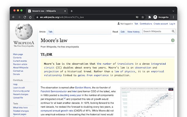Click the search magnifier icon
Viewport: 187px width, 117px height.
click(173, 31)
